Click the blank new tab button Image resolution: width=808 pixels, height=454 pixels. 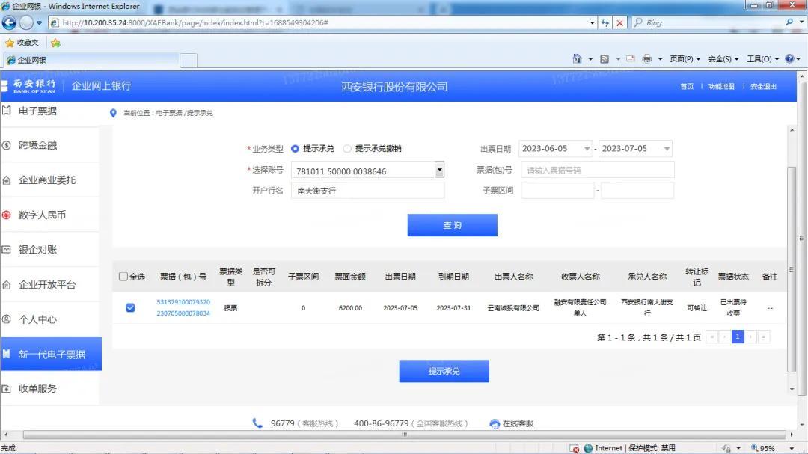coord(189,61)
